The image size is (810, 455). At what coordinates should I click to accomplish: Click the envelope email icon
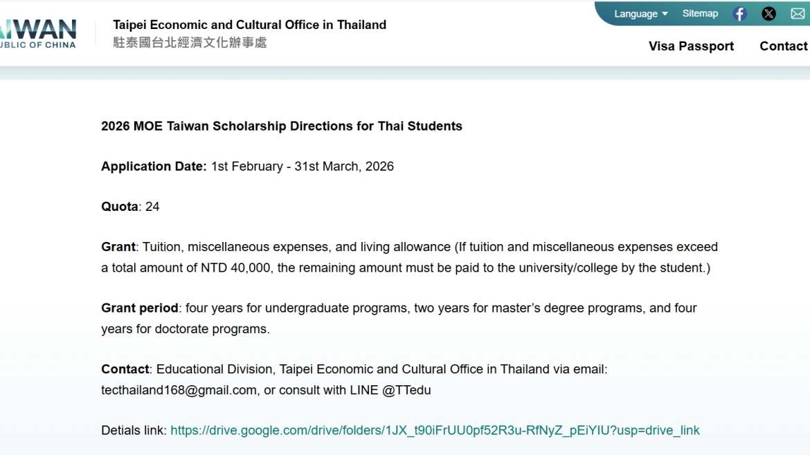798,13
